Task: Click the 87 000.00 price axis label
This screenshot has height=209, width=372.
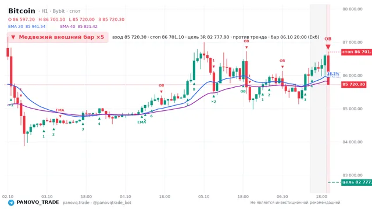Action: click(352, 42)
